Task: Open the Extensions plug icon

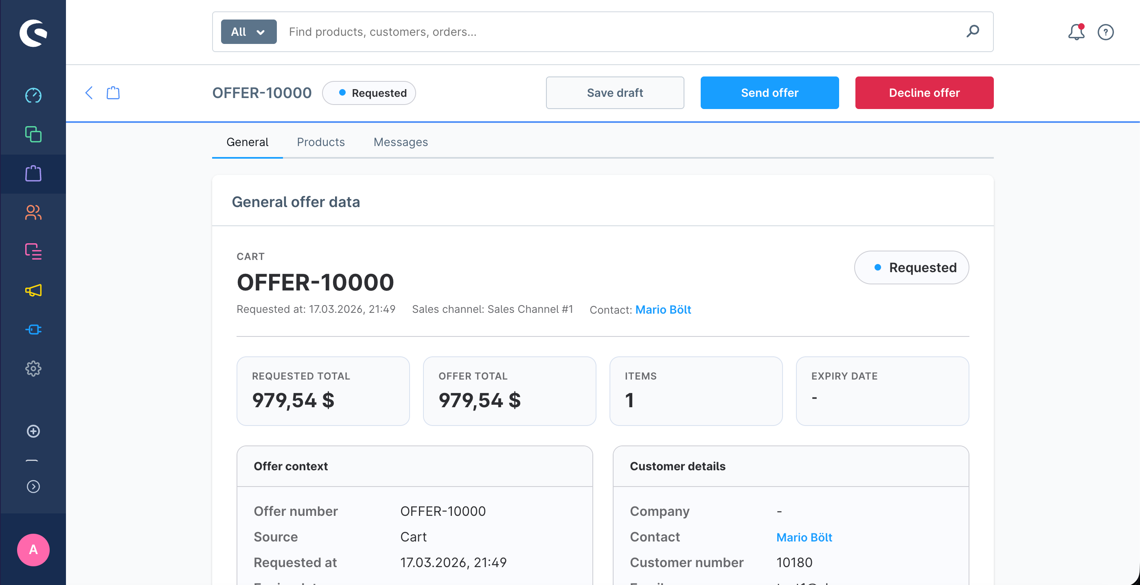Action: coord(33,330)
